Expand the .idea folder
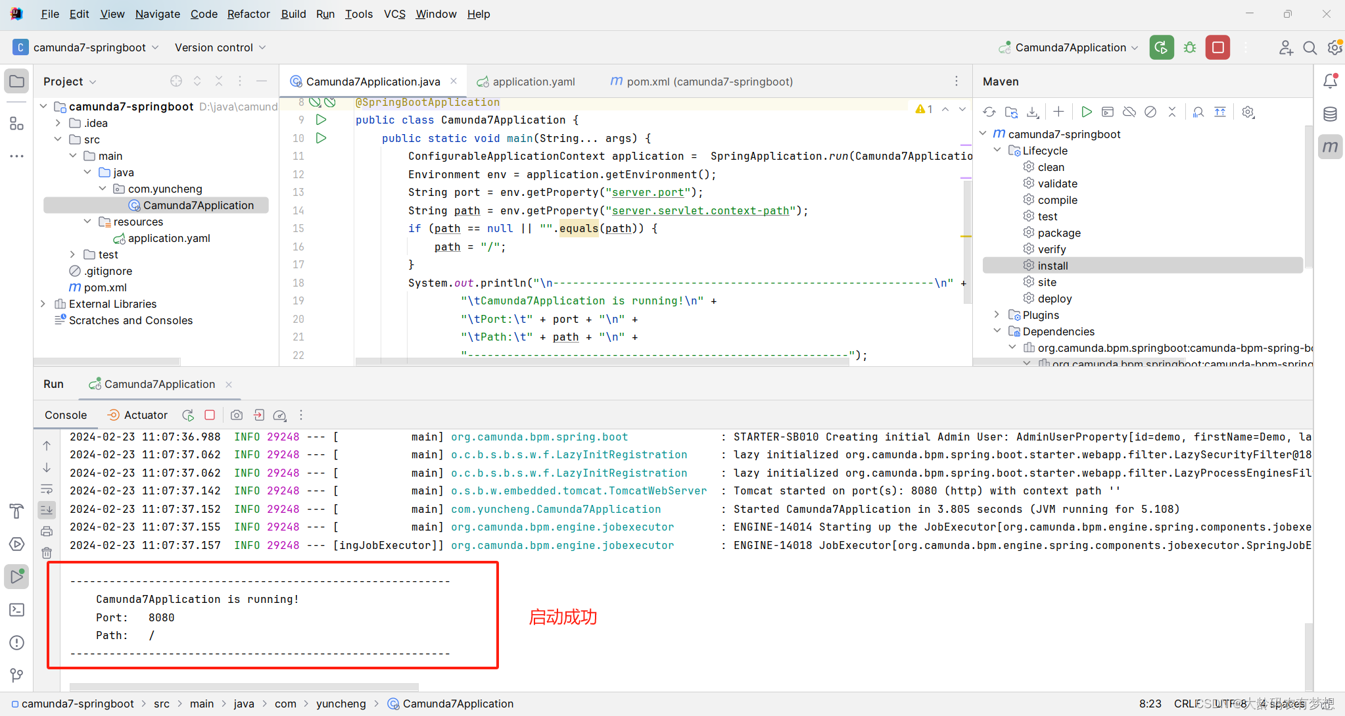The width and height of the screenshot is (1345, 716). (x=59, y=123)
